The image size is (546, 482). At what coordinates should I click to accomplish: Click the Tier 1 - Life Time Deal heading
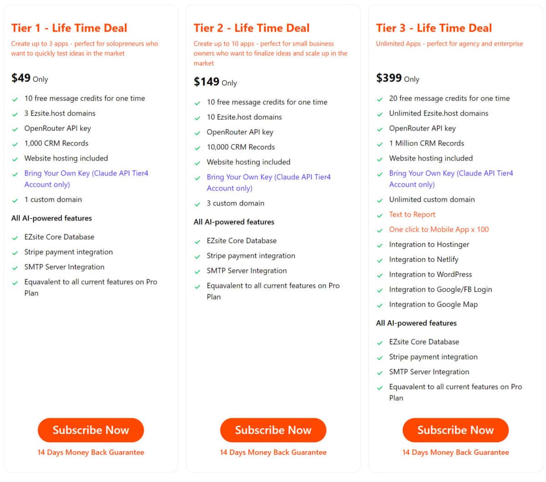pos(69,28)
